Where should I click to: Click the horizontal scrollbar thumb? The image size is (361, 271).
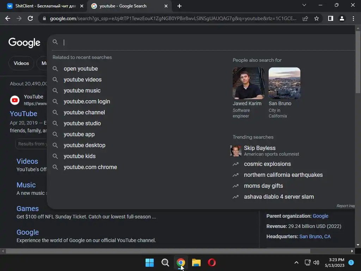click(158, 251)
